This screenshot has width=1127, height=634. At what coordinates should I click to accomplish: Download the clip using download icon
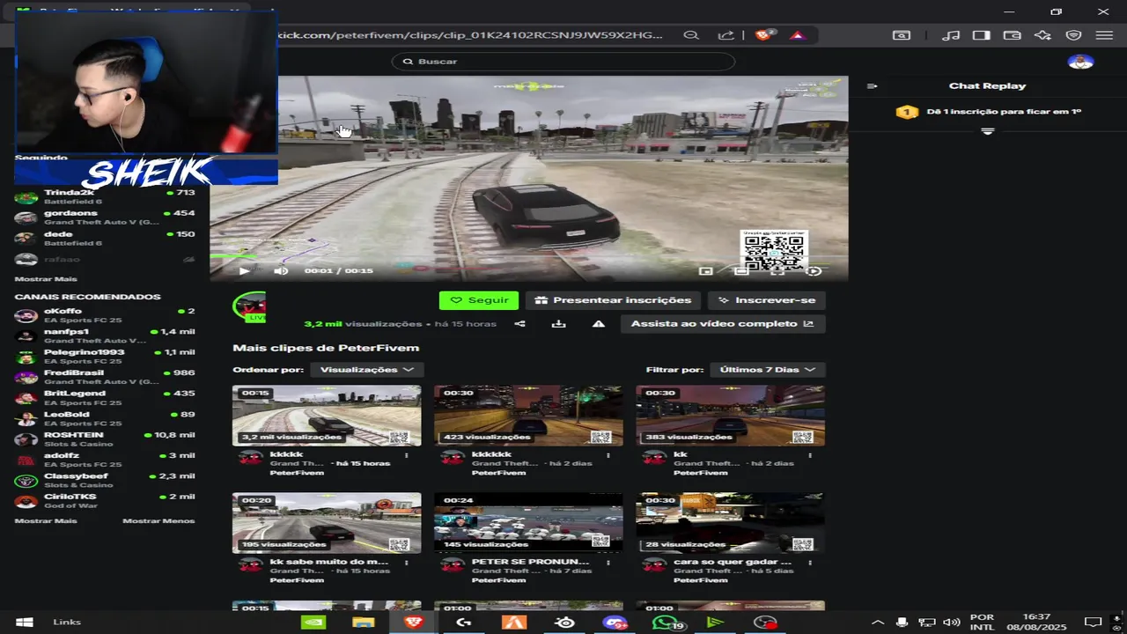558,324
